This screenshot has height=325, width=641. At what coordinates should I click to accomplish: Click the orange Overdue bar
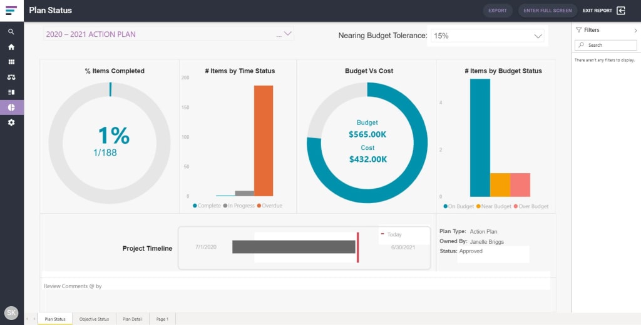click(264, 141)
